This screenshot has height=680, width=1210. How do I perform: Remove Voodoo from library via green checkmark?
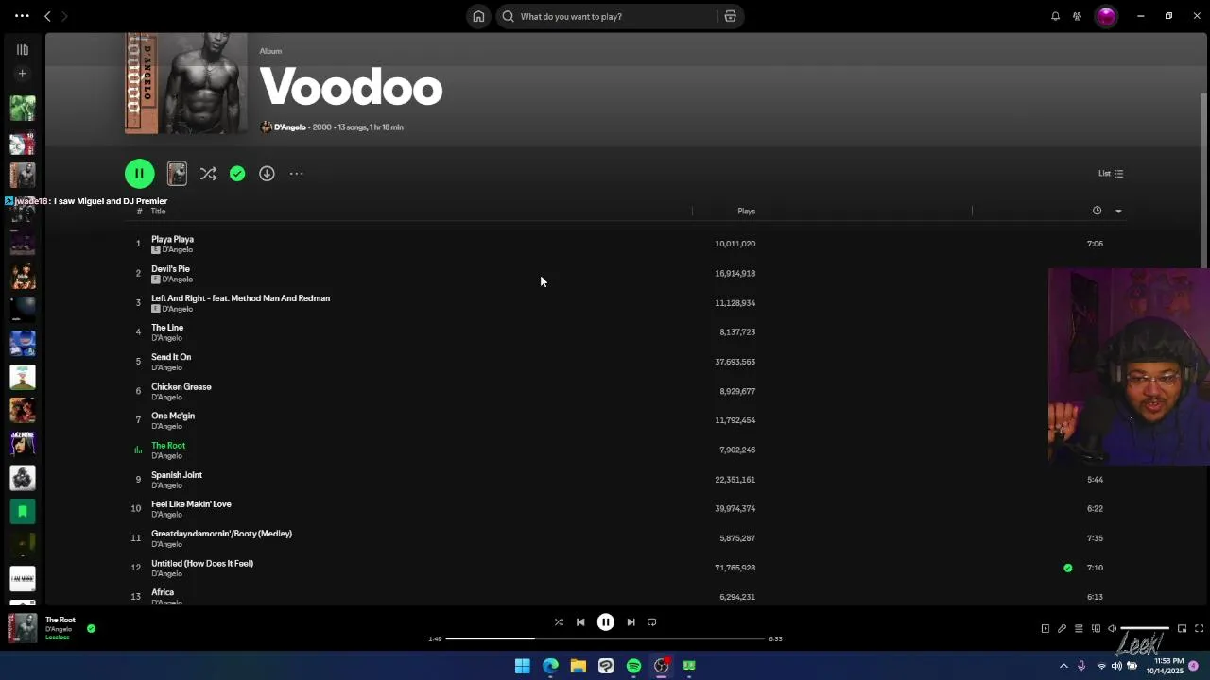point(237,174)
